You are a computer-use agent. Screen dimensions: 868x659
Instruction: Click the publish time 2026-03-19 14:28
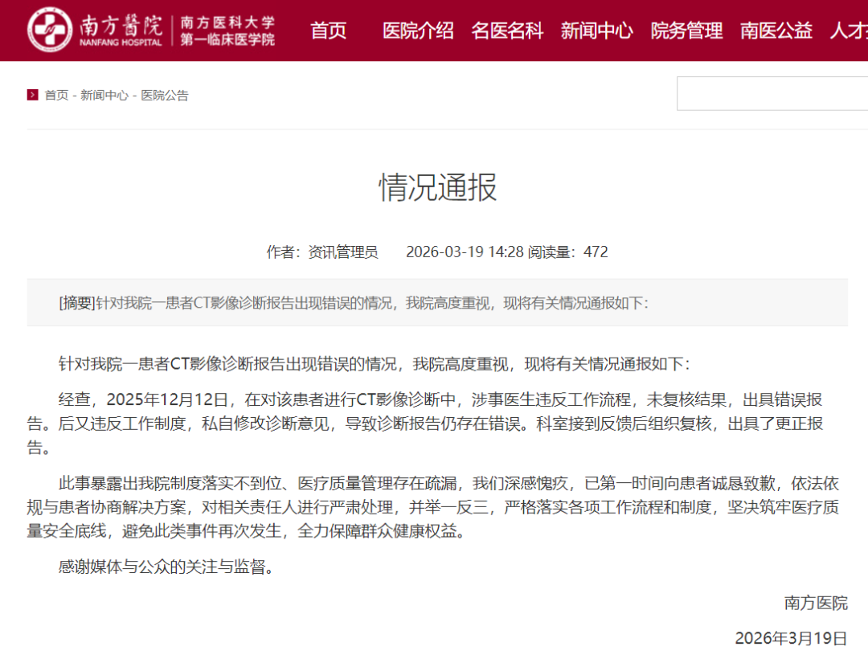465,252
